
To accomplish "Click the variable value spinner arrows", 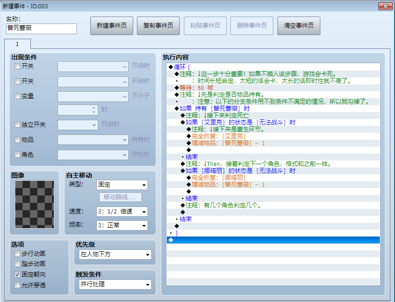I will (94, 110).
